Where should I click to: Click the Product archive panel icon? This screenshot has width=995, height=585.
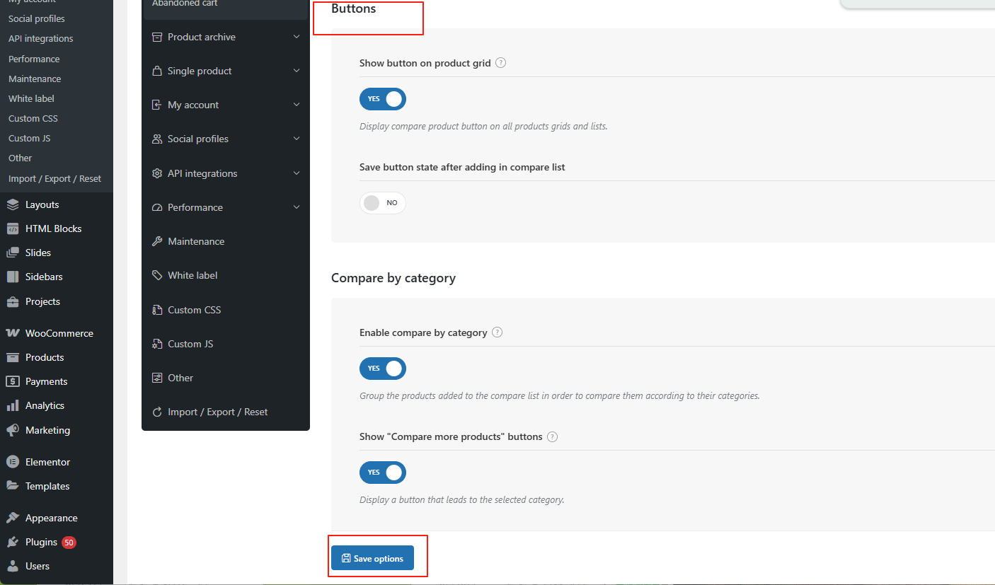click(157, 37)
